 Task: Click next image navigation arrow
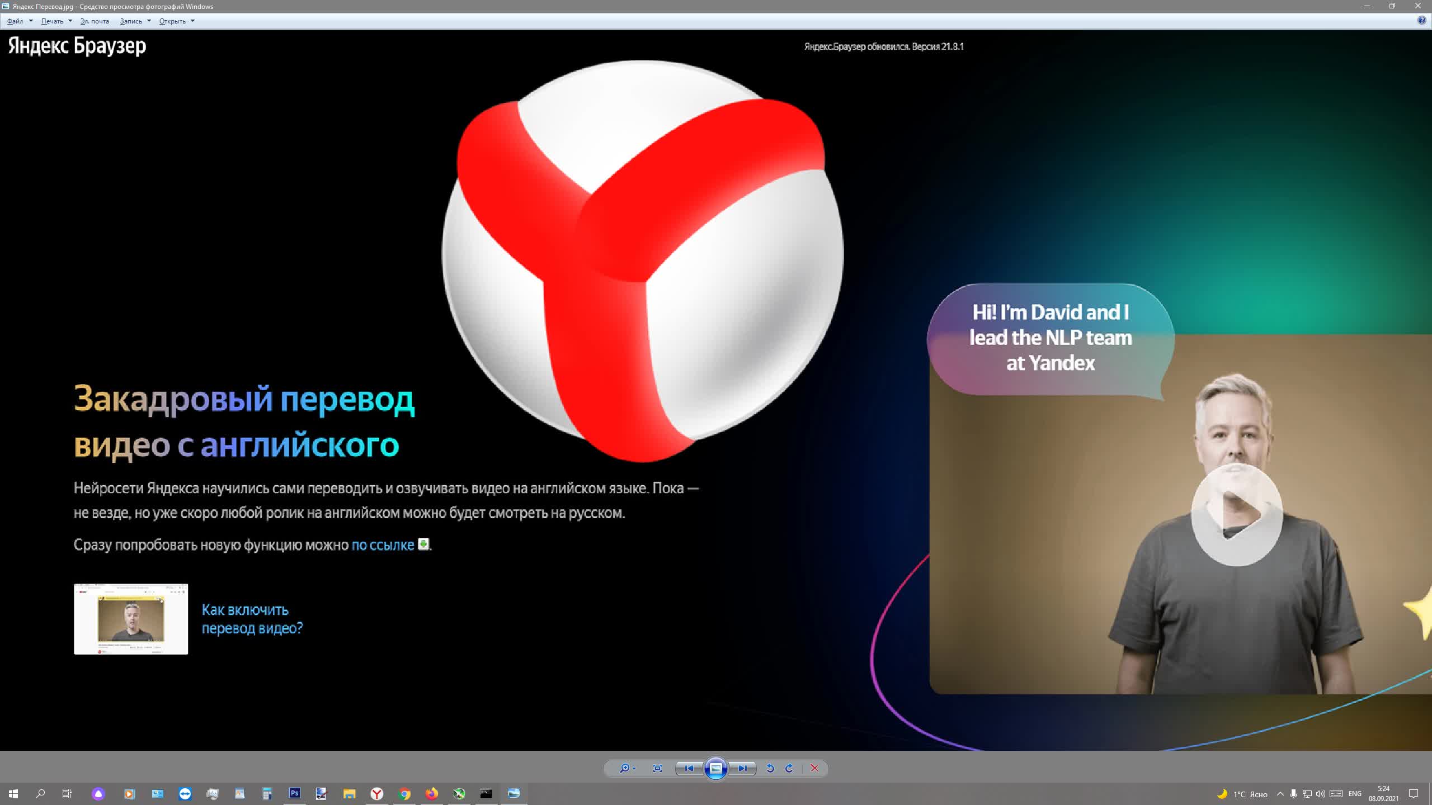745,768
